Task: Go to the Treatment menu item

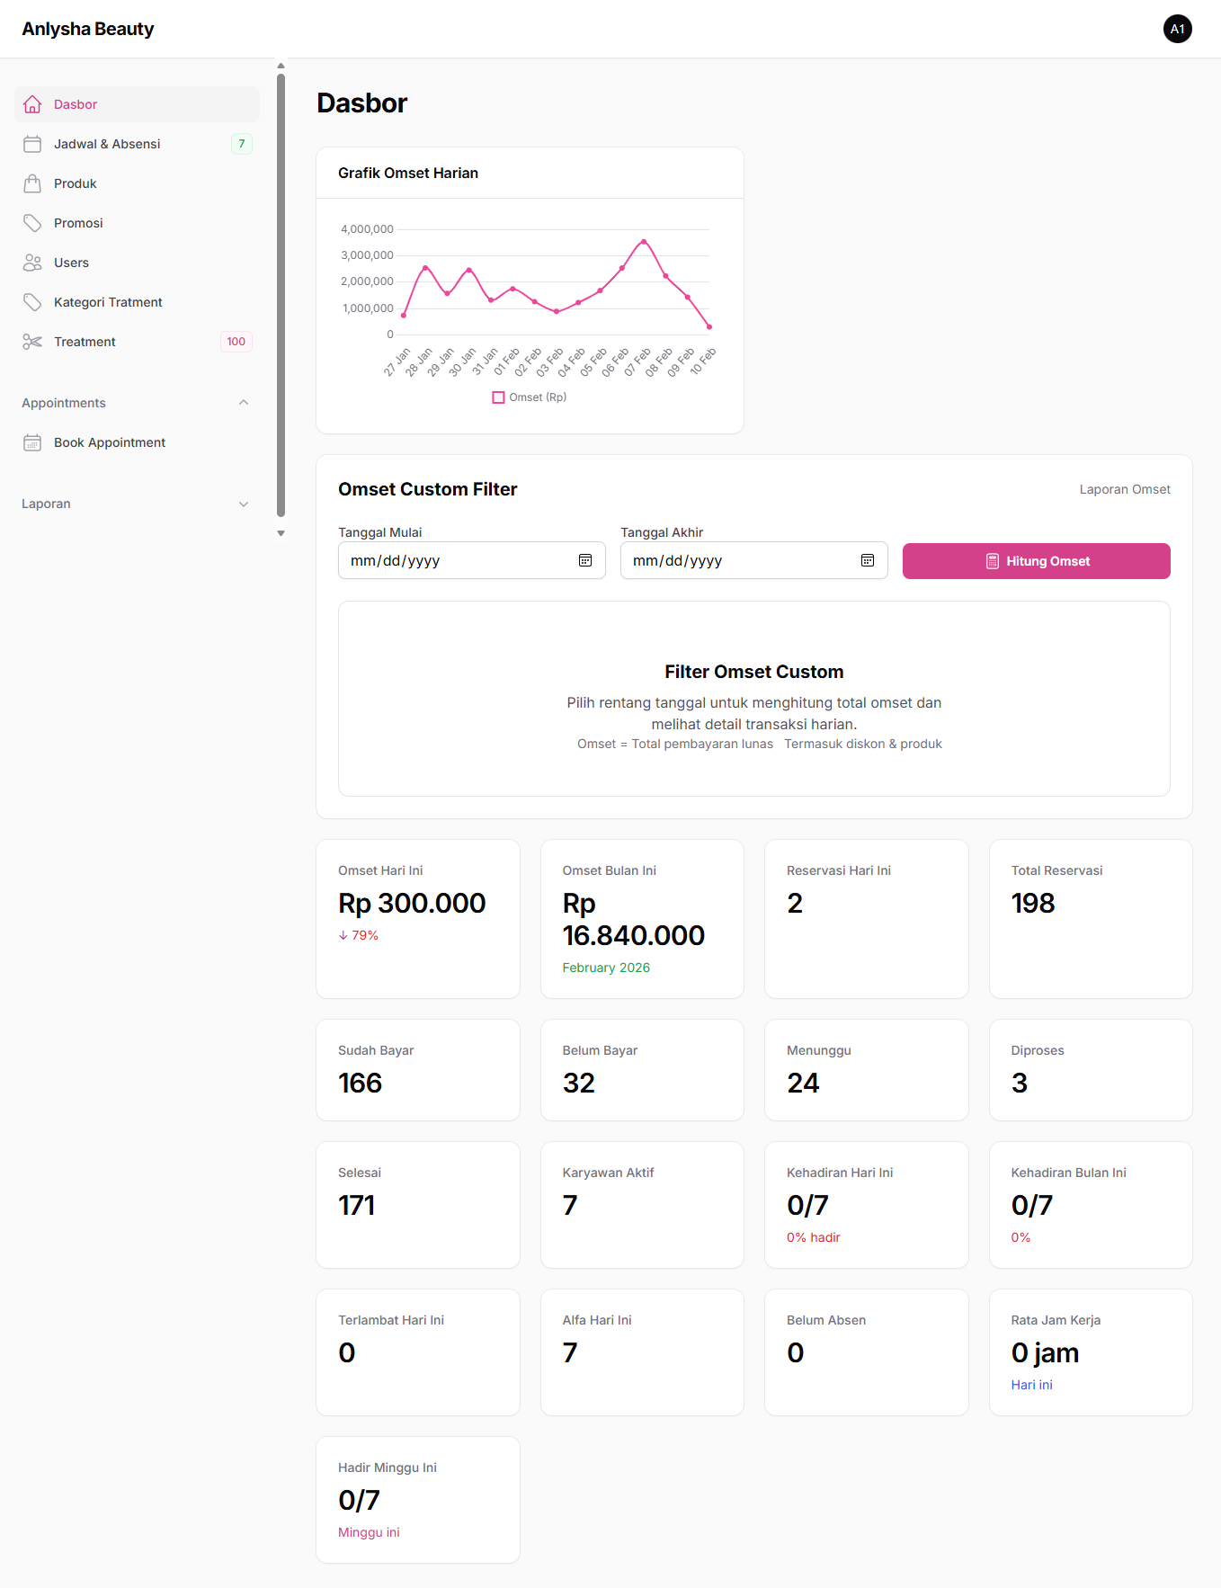Action: [85, 342]
